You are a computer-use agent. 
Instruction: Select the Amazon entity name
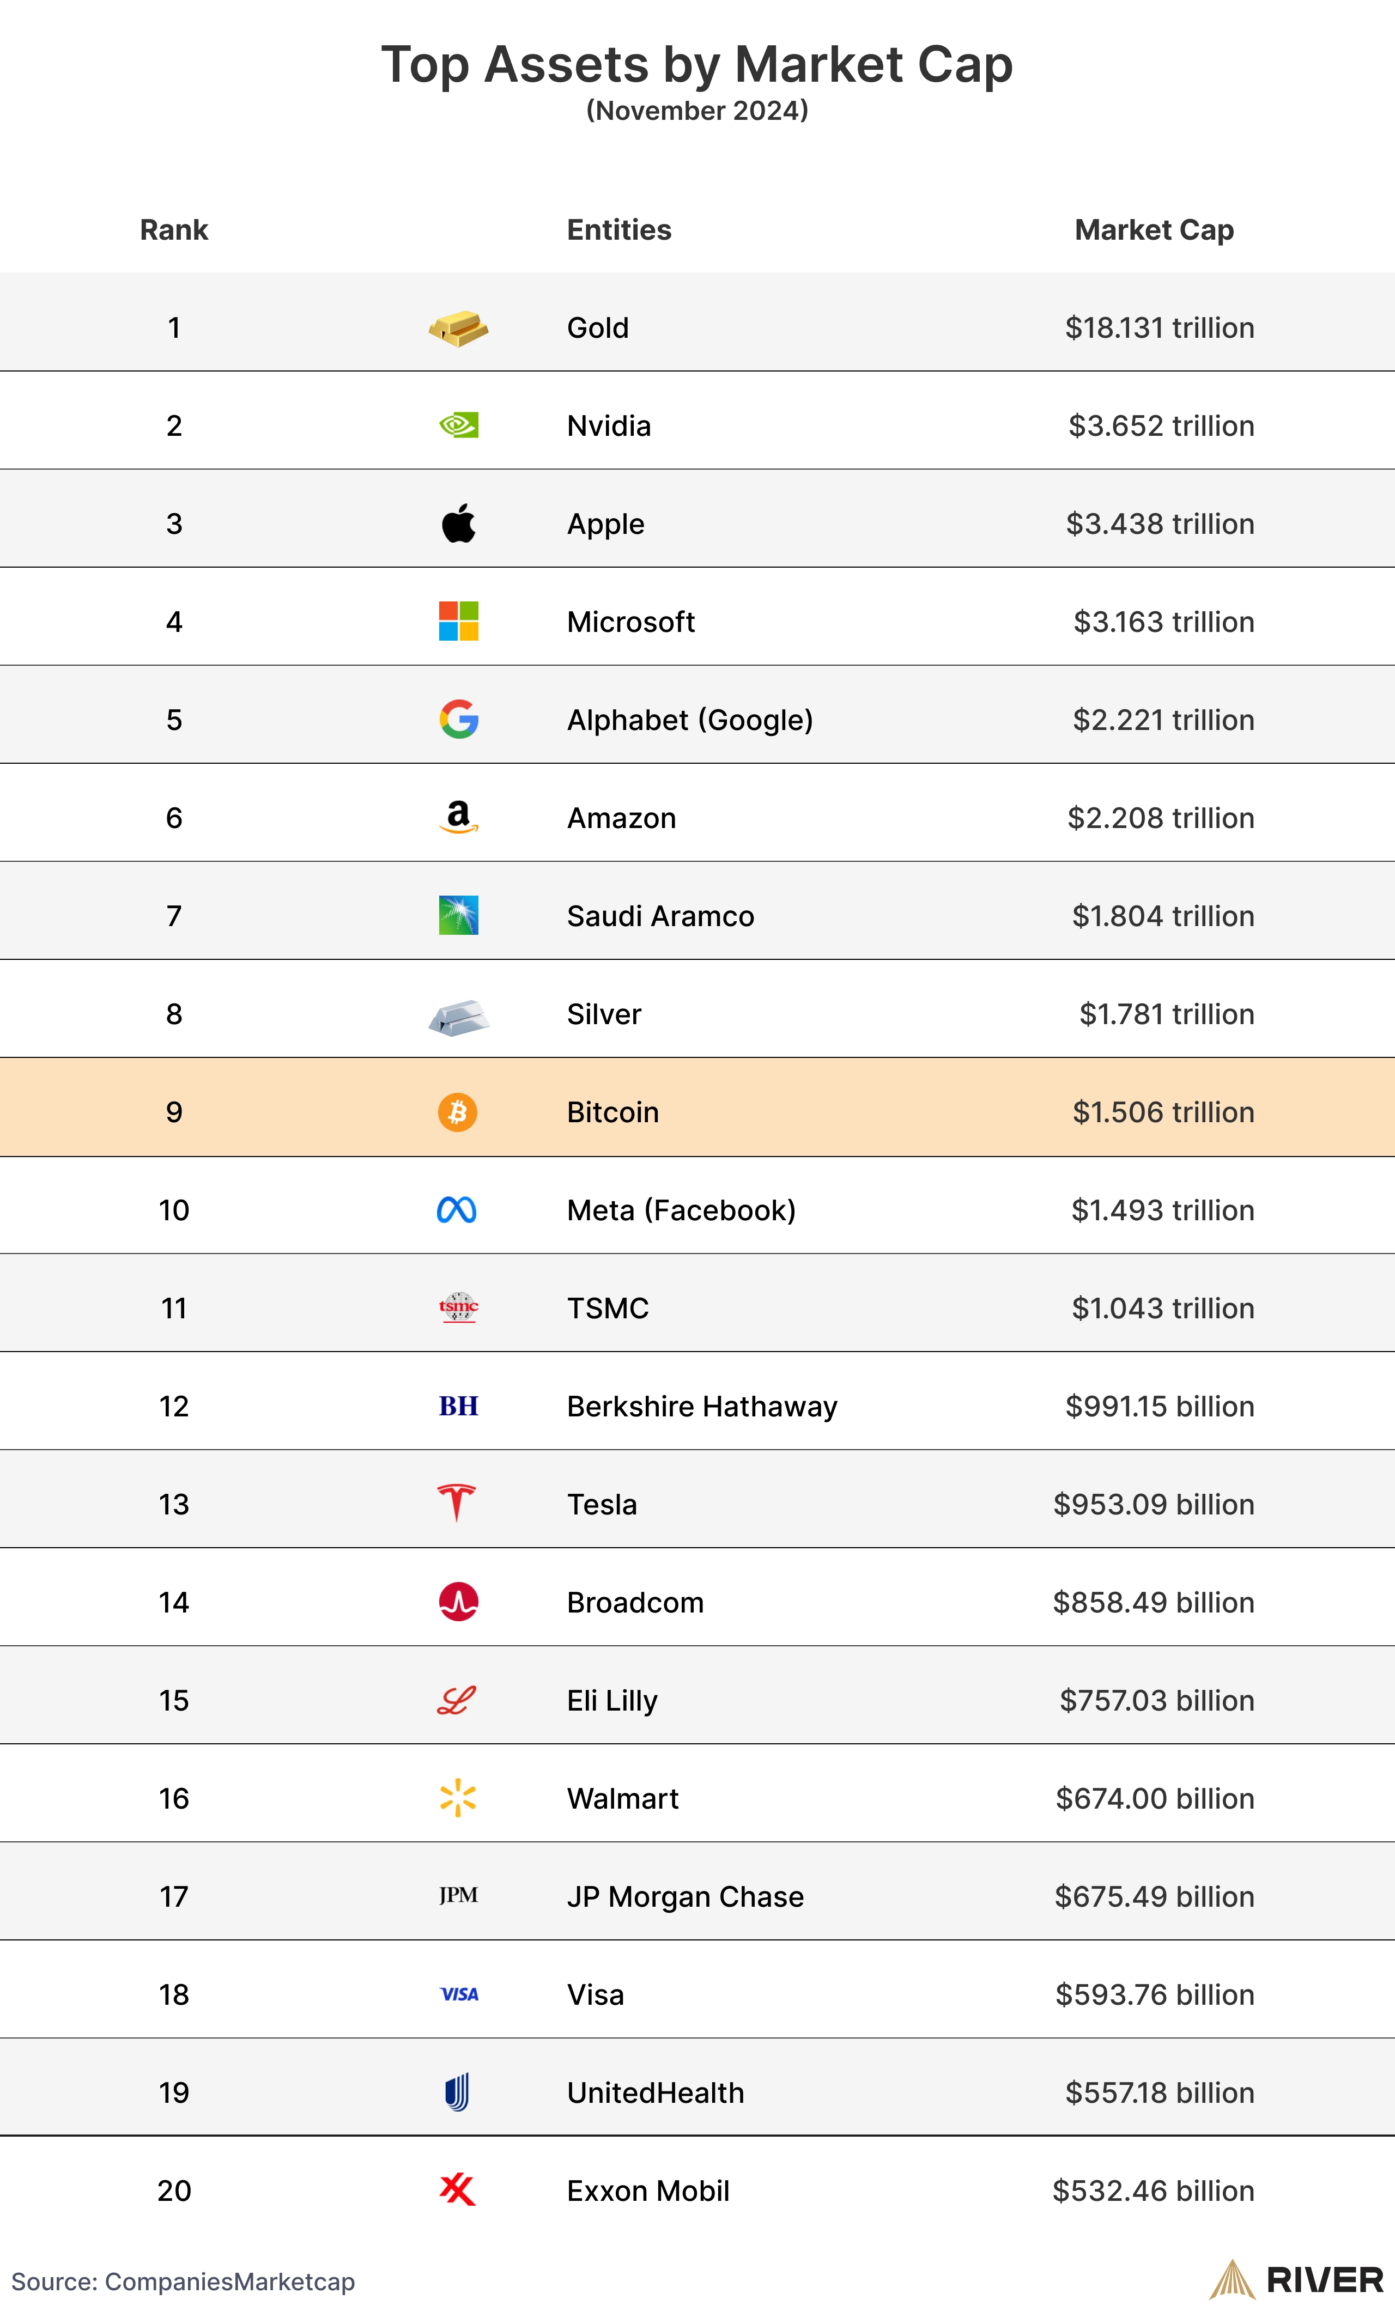(621, 817)
